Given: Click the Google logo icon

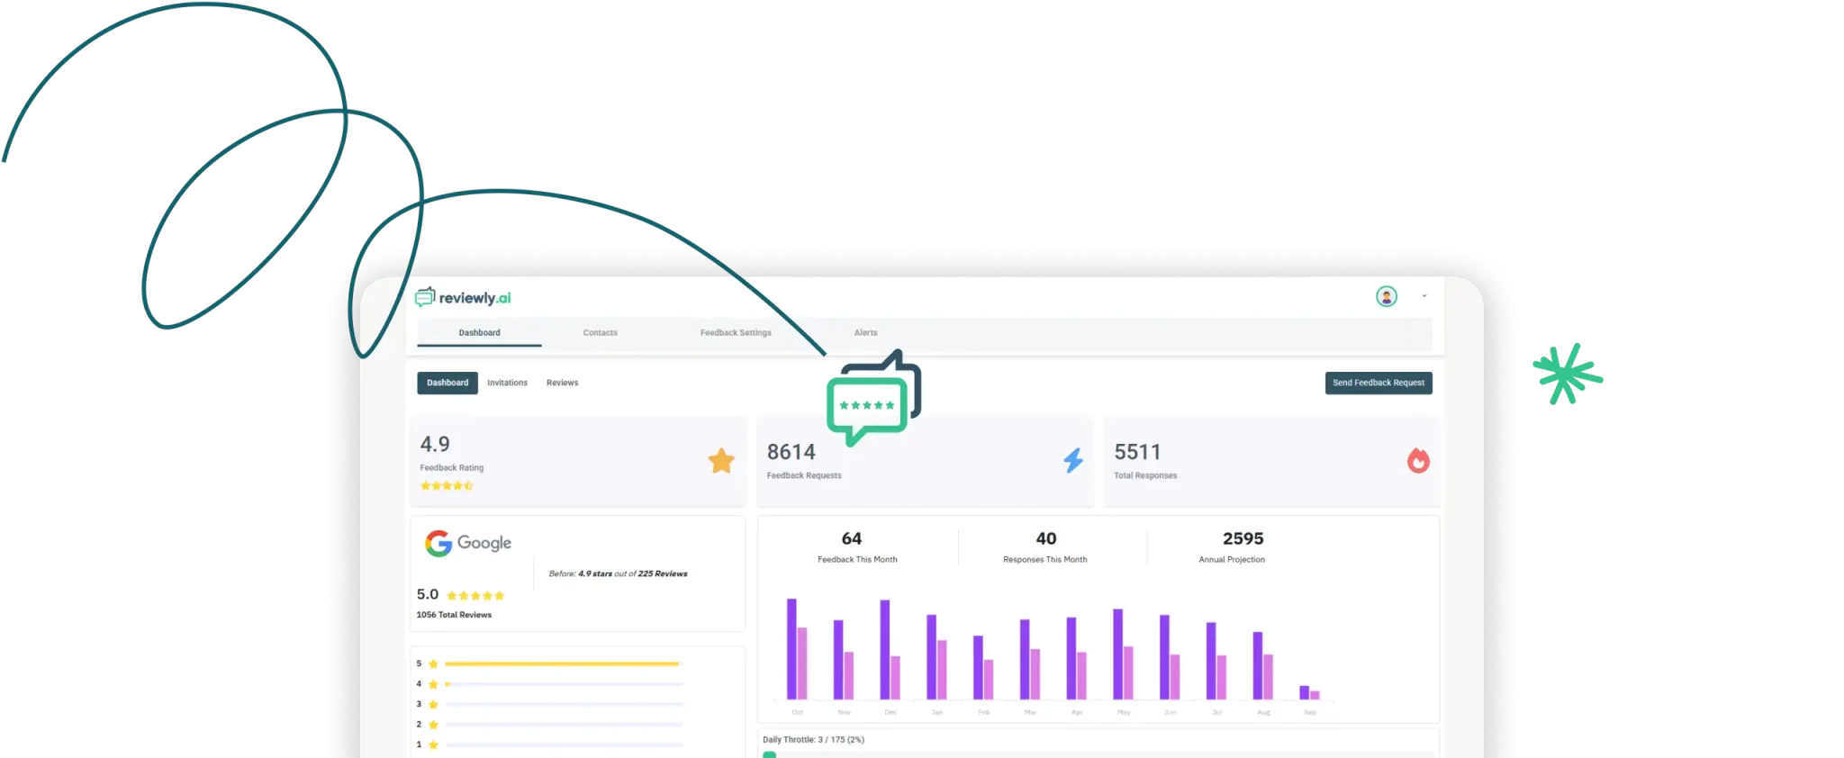Looking at the screenshot, I should 468,543.
